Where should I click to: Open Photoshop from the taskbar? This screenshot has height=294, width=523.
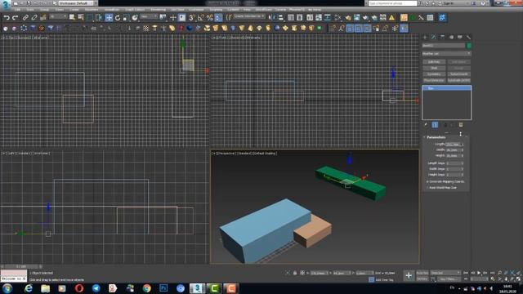coord(163,288)
